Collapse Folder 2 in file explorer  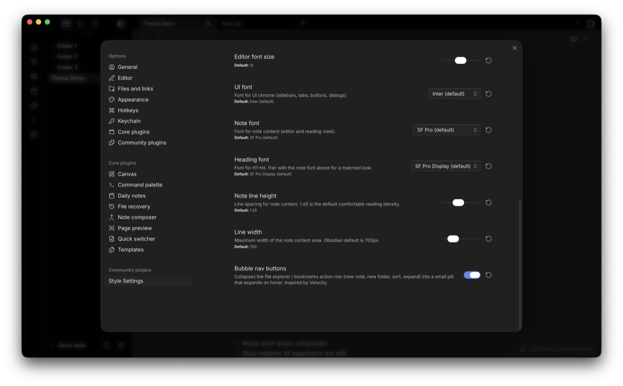point(53,56)
